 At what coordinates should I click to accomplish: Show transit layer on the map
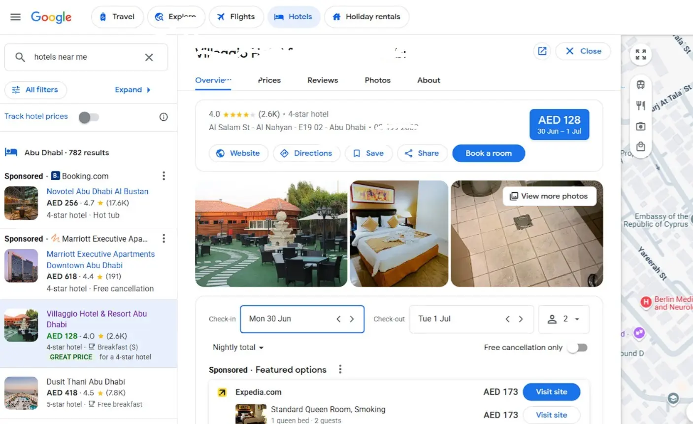click(641, 85)
